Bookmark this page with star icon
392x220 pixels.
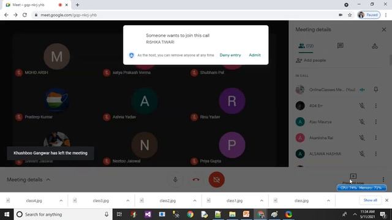350,15
